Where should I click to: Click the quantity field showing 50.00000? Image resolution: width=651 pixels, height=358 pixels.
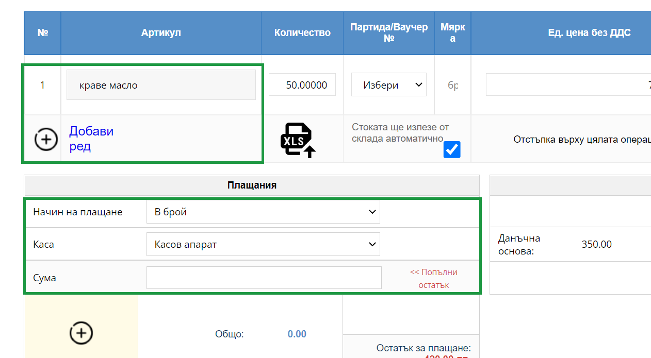[302, 84]
